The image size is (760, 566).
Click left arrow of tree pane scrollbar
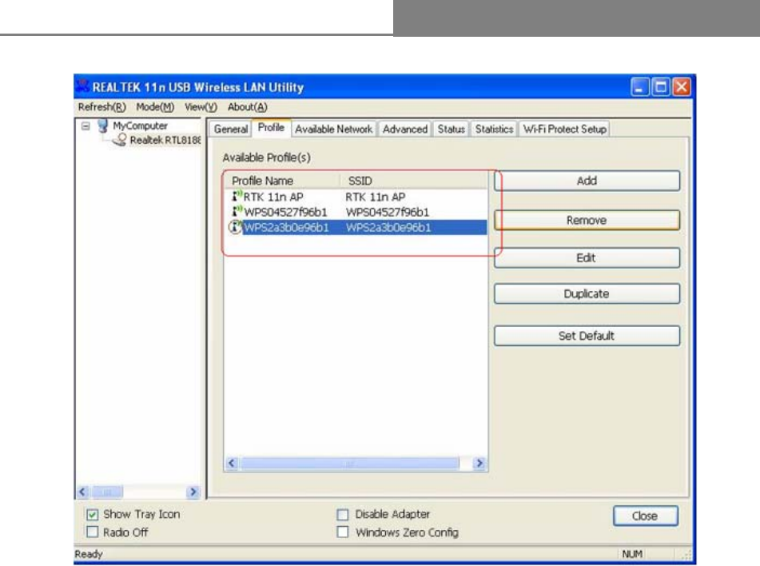(x=82, y=492)
